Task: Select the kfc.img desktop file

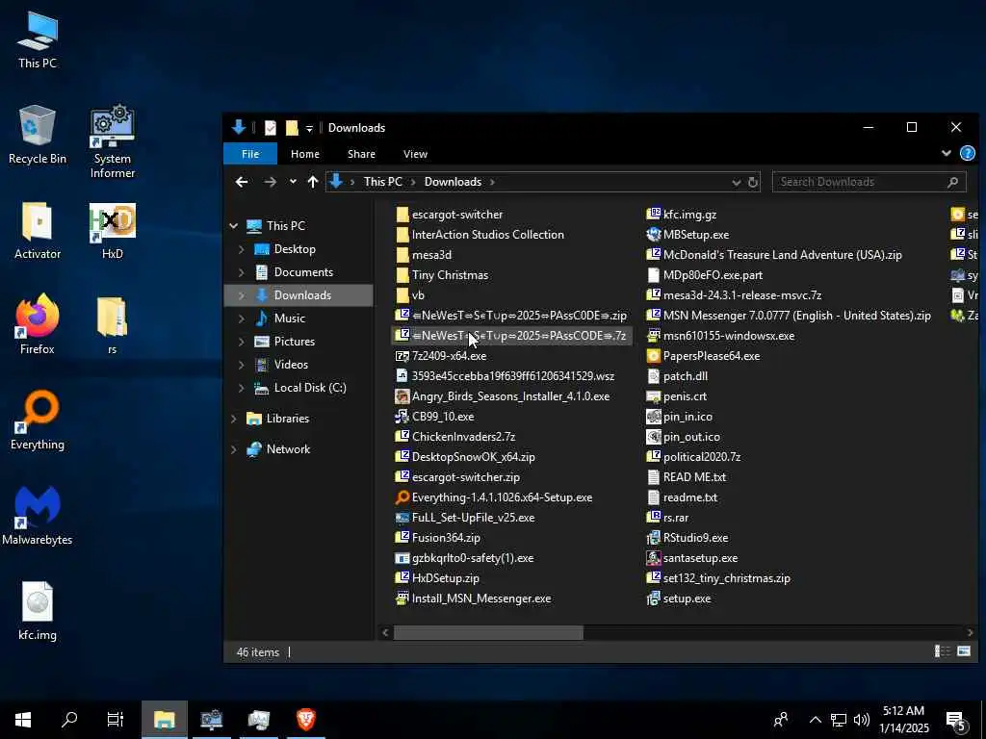Action: click(38, 609)
